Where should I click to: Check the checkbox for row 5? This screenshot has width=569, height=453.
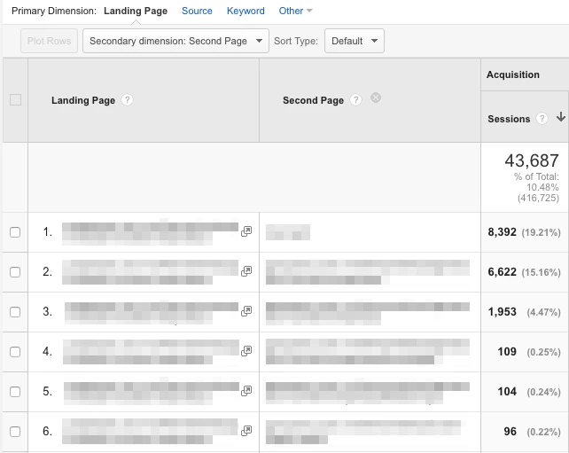[15, 392]
